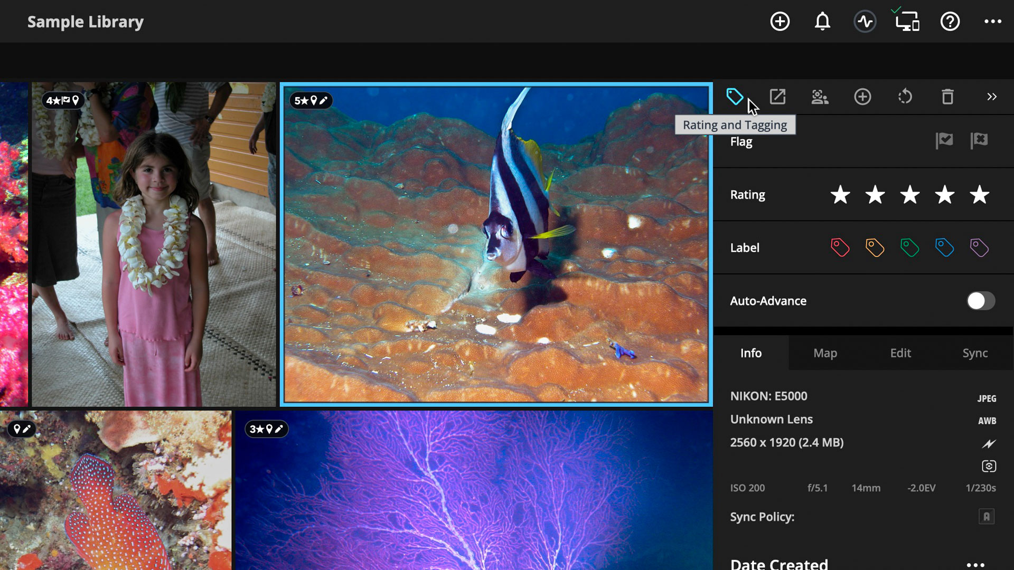Image resolution: width=1014 pixels, height=570 pixels.
Task: Click the trash delete icon
Action: 947,97
